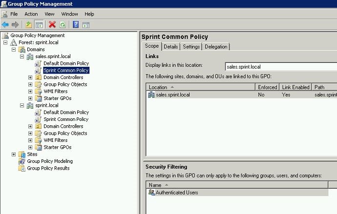This screenshot has height=214, width=337.
Task: Select Default Domain Policy under sprint.local
Action: tap(66, 112)
